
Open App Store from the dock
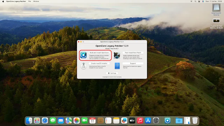tap(148, 120)
